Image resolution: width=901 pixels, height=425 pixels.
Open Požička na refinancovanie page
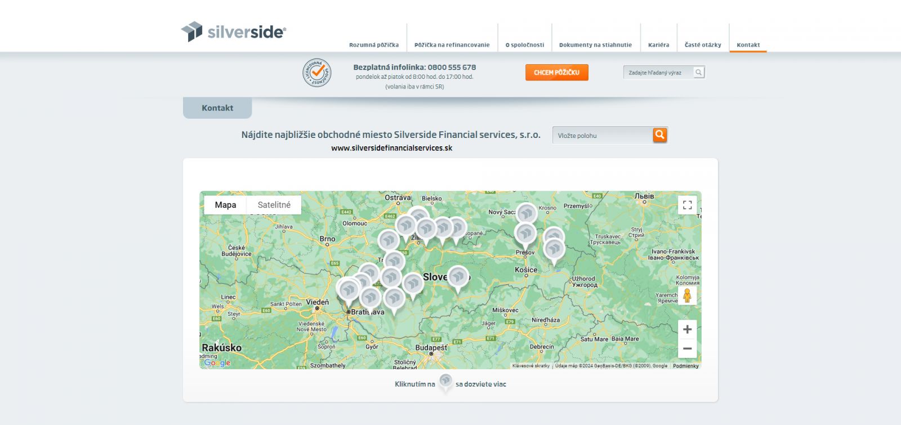[x=452, y=45]
